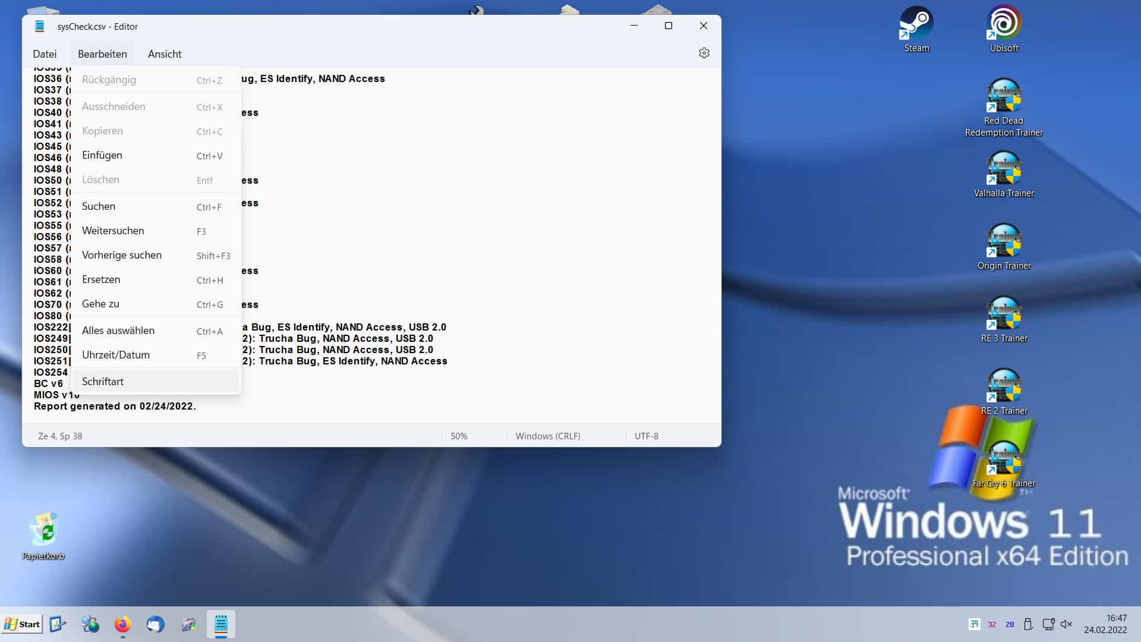Viewport: 1141px width, 642px height.
Task: Open the Papierkorb recycle bin
Action: pos(43,536)
